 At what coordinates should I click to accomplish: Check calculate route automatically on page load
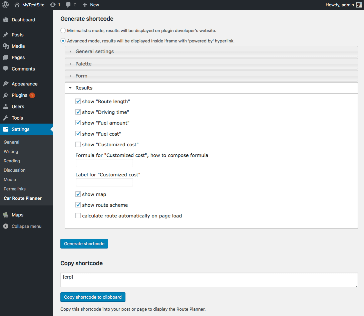(78, 216)
